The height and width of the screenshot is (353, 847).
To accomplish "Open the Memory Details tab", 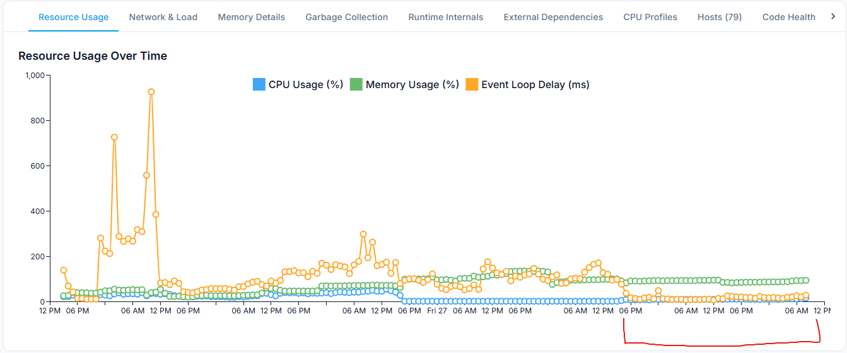I will (251, 17).
